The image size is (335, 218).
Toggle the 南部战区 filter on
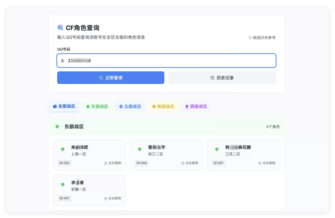pos(163,106)
